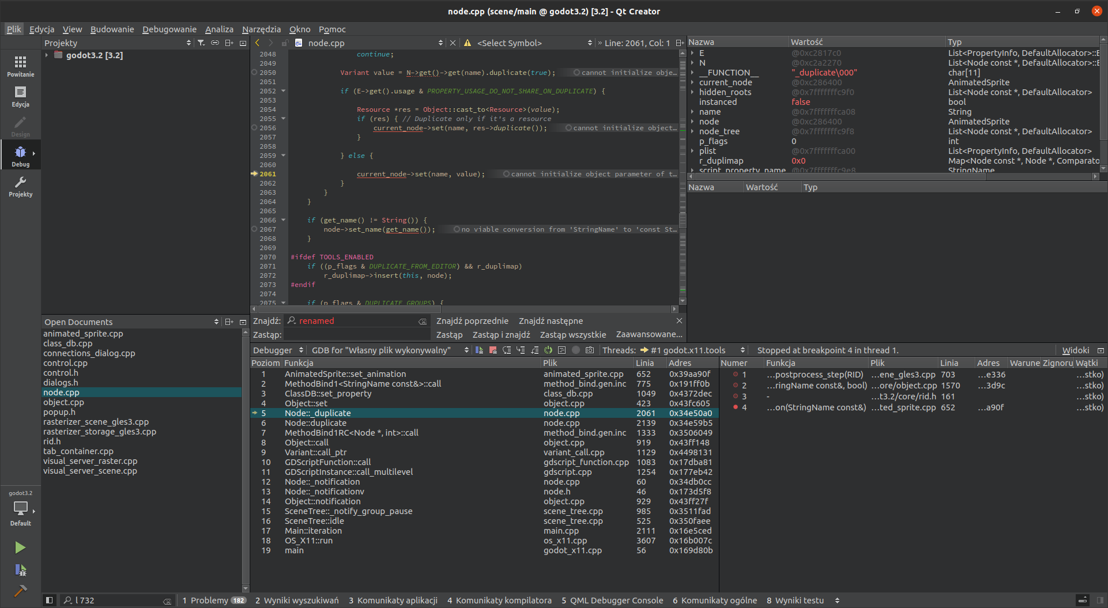Toggle operate-by-instruction mode in debugger
The width and height of the screenshot is (1108, 608).
coord(562,350)
